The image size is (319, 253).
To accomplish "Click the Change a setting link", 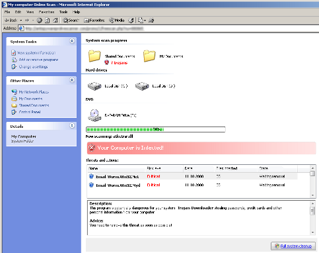I will coord(33,66).
